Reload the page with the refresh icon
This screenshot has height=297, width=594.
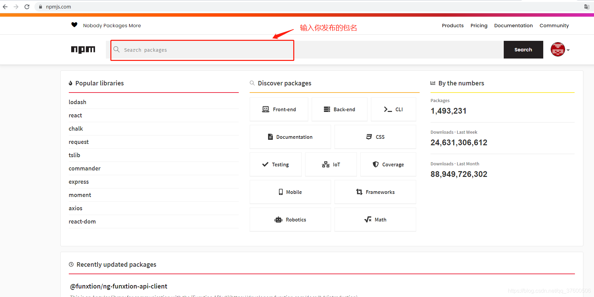pyautogui.click(x=27, y=7)
